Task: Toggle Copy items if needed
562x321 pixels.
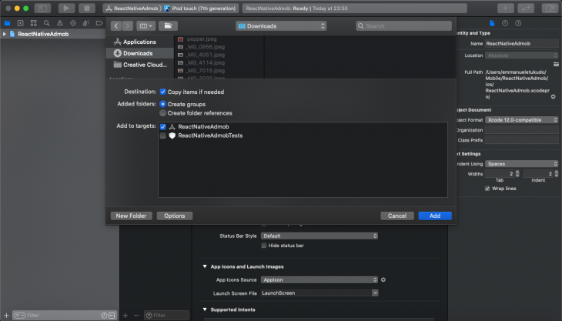Action: point(162,92)
